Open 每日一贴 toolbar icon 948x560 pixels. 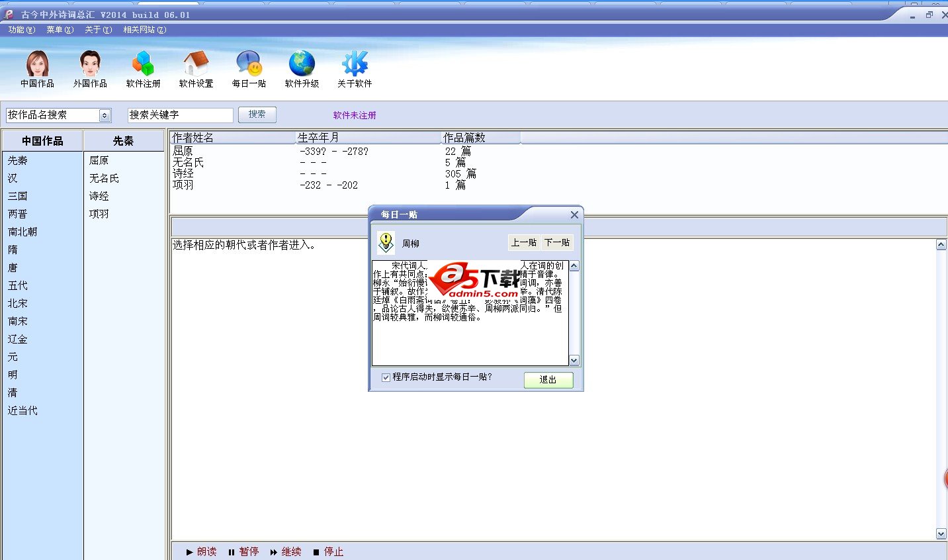(249, 69)
